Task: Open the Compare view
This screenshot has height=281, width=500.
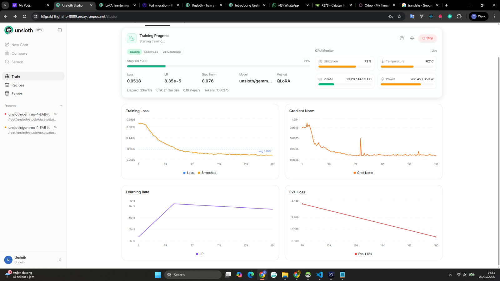Action: pyautogui.click(x=33, y=53)
